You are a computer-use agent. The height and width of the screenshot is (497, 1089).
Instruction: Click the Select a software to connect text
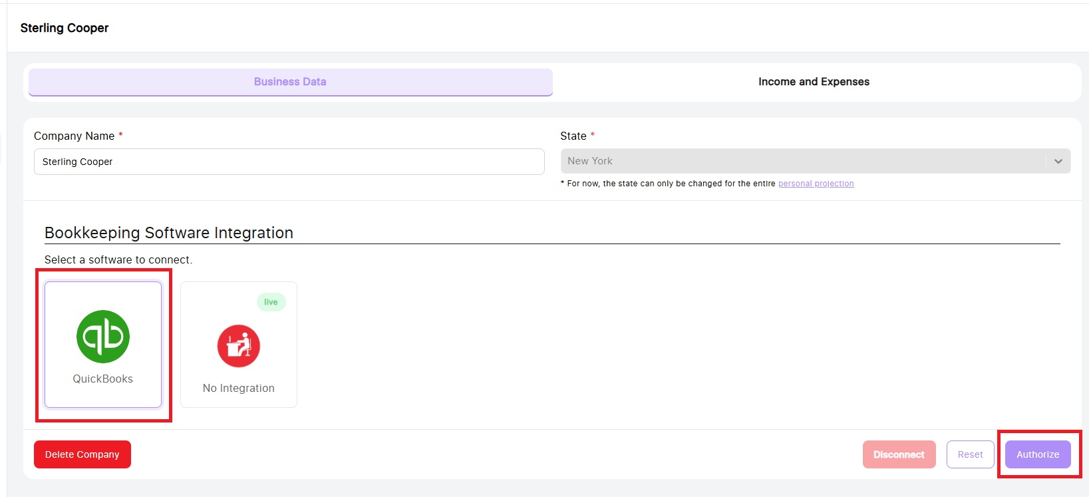click(x=118, y=259)
